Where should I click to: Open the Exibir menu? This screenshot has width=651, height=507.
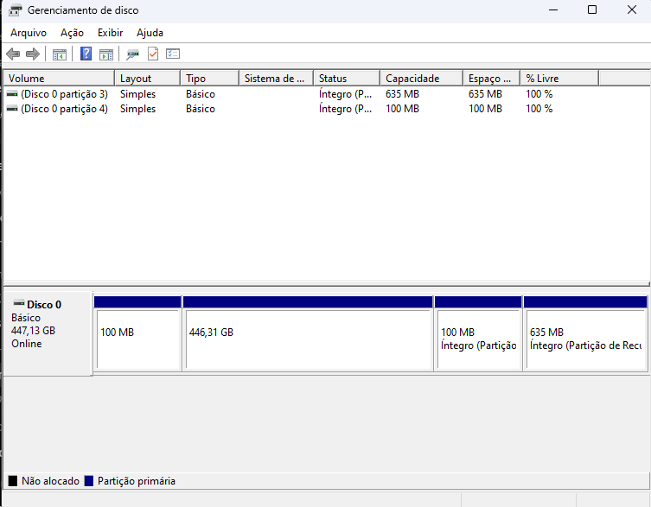tap(110, 33)
